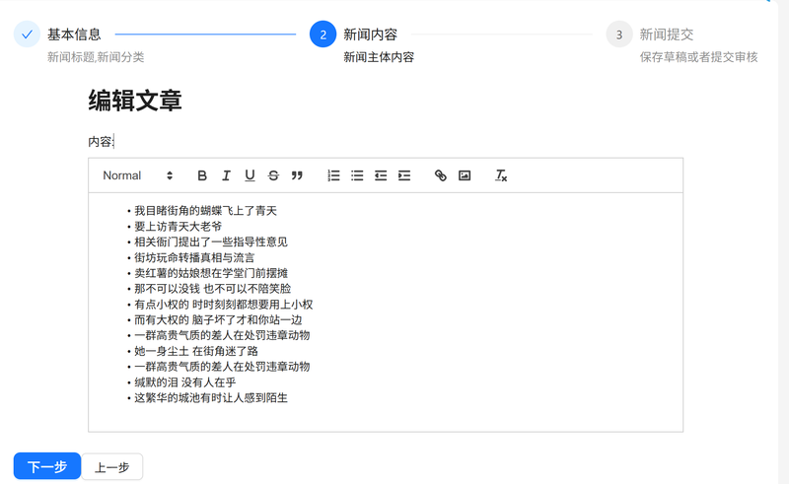This screenshot has width=789, height=484.
Task: Click the 新闻内容 step title
Action: click(x=371, y=35)
